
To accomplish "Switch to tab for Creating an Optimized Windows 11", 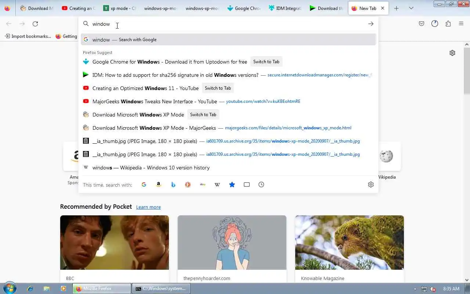I will 218,88.
